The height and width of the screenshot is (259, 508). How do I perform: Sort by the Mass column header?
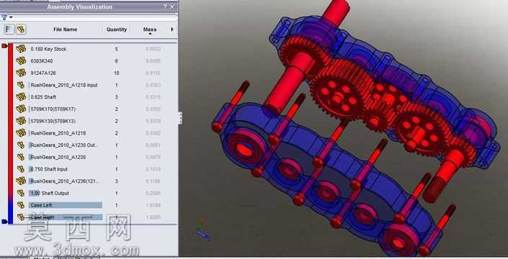pos(149,29)
